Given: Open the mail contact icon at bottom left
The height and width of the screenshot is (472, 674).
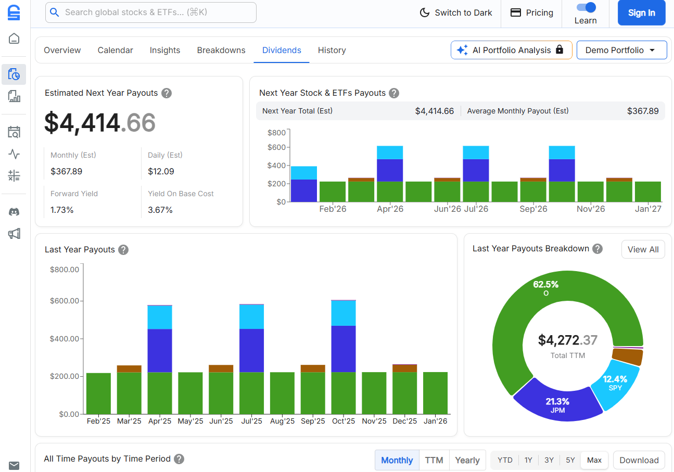Looking at the screenshot, I should click(x=14, y=465).
